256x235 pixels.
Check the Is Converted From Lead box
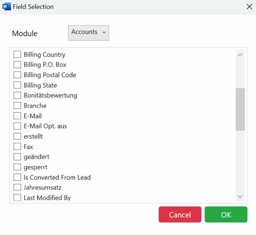pos(17,177)
